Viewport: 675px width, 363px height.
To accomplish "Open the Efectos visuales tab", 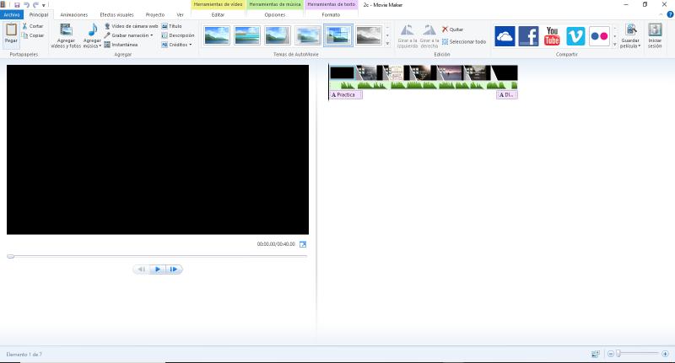I will (116, 15).
